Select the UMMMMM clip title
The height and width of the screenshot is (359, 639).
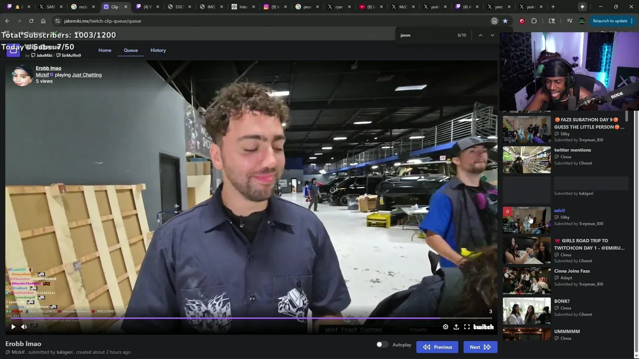point(567,332)
